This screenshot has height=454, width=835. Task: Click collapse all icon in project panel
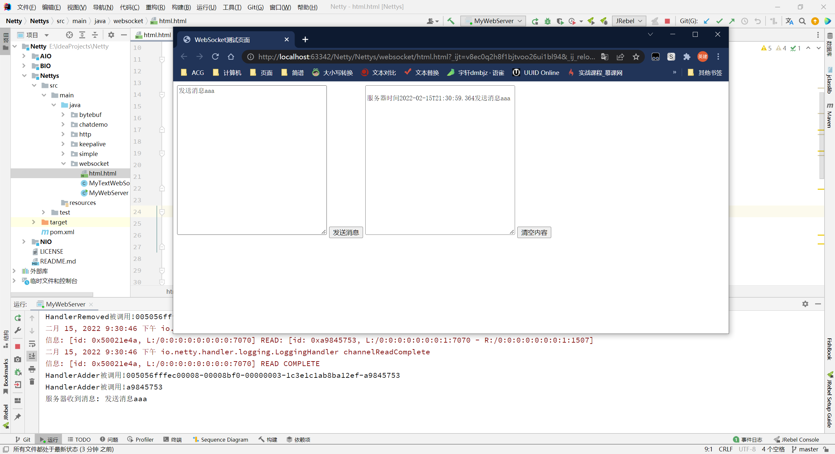click(x=95, y=35)
